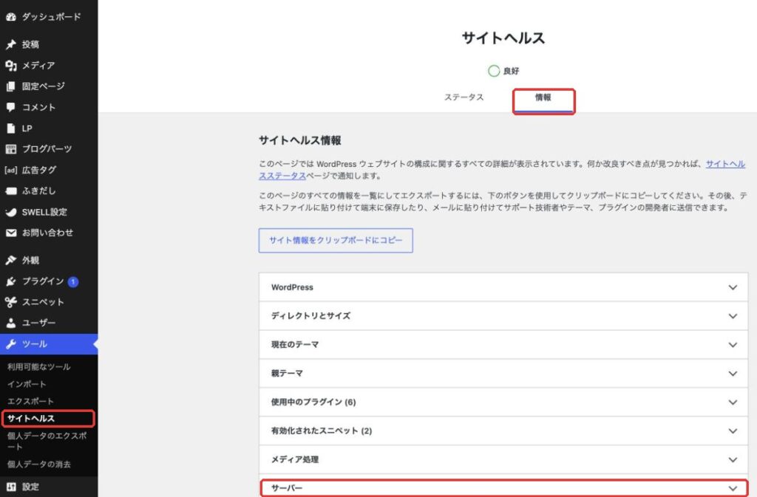Click the wrench icon beside ツール
The width and height of the screenshot is (757, 497).
point(10,343)
